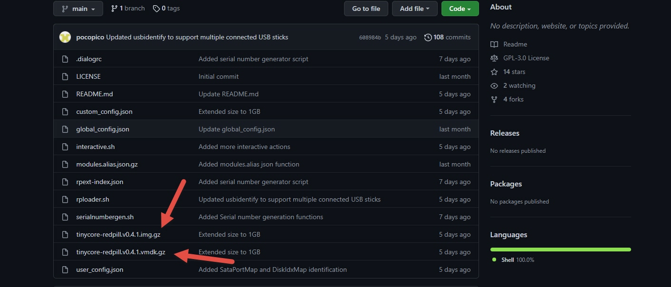Click the file icon beside LICENSE
671x287 pixels.
tap(66, 76)
